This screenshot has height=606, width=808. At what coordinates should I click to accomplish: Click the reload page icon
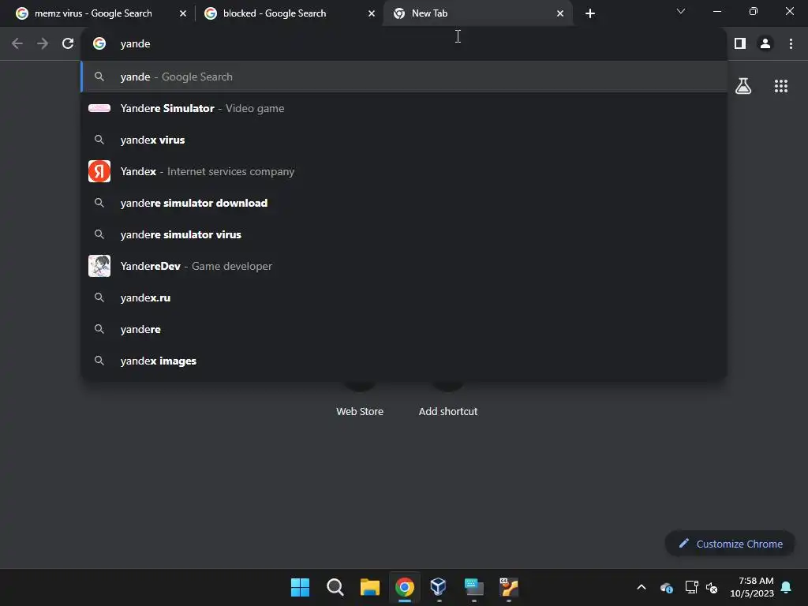click(x=68, y=44)
